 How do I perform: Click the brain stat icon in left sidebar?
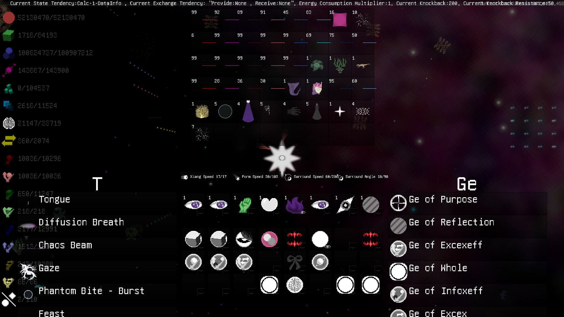coord(9,123)
